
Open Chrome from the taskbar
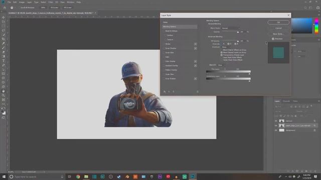coord(78,176)
